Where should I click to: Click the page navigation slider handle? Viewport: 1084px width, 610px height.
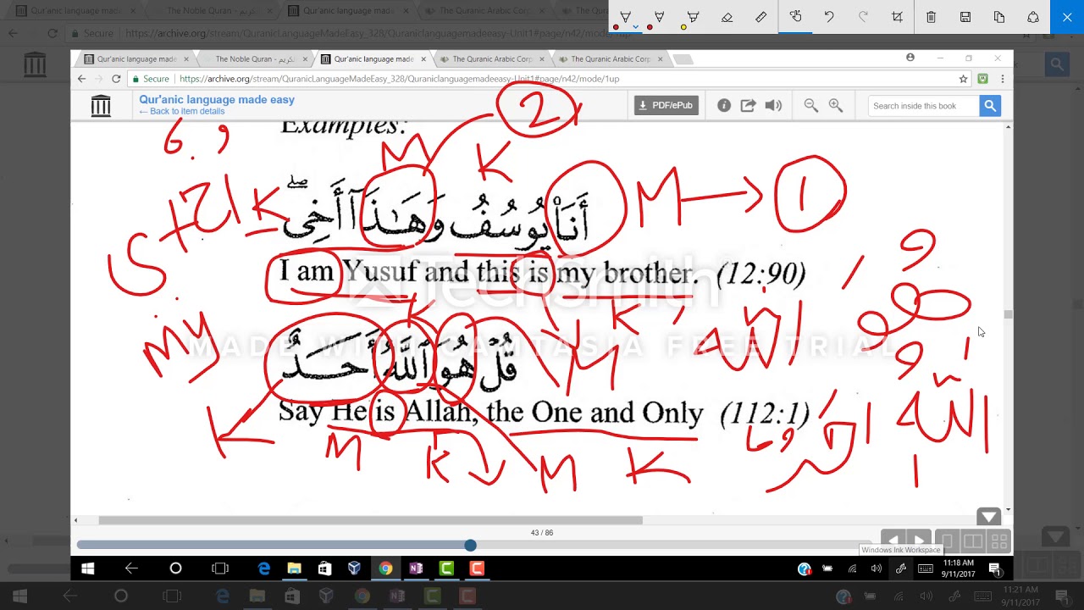coord(470,545)
